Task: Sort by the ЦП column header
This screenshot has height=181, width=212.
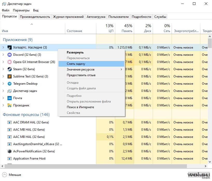Action: 106,28
